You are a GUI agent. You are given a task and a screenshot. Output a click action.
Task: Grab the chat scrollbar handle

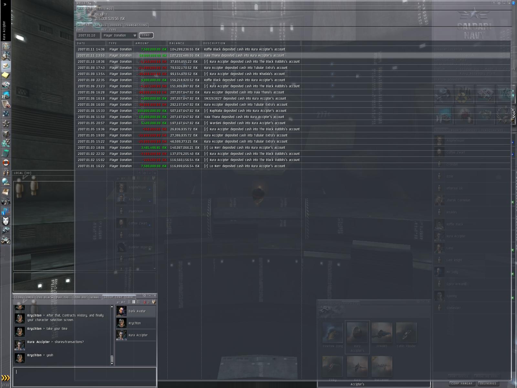pos(112,359)
